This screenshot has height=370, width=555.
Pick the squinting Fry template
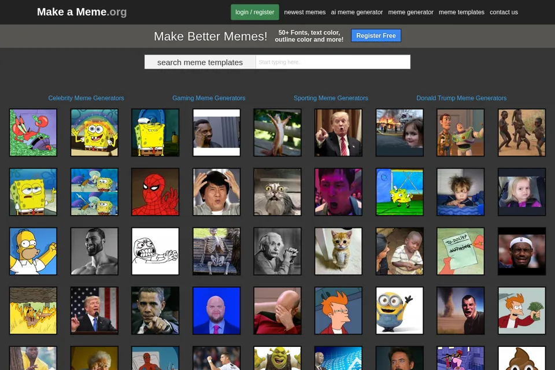pyautogui.click(x=338, y=310)
